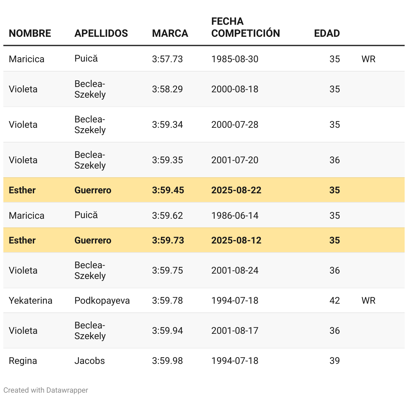408x398 pixels.
Task: Select the date 2025-08-22
Action: 236,190
